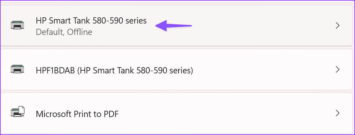Open the HP Smart Tank 580-590 series title
Screen dimensions: 355x135
[x=91, y=21]
